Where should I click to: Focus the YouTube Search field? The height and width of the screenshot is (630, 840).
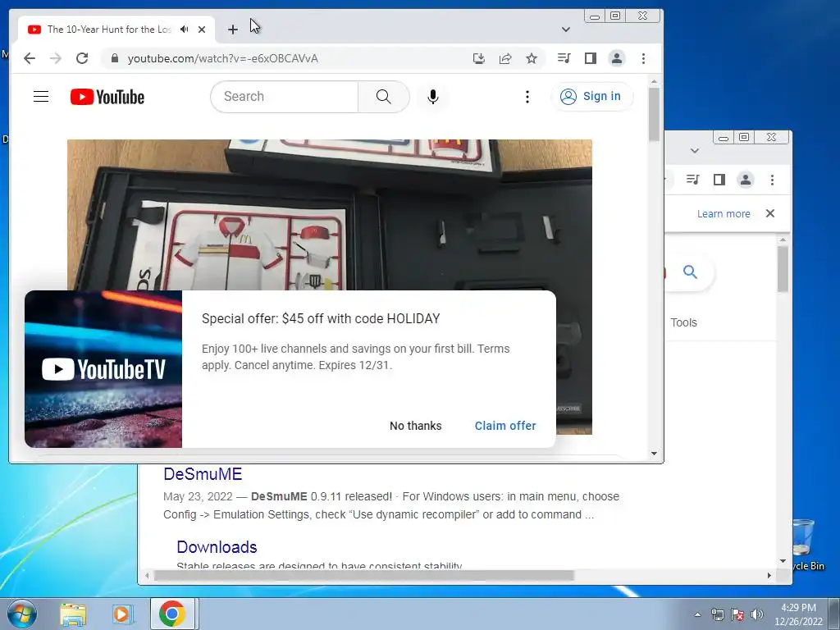click(x=285, y=97)
